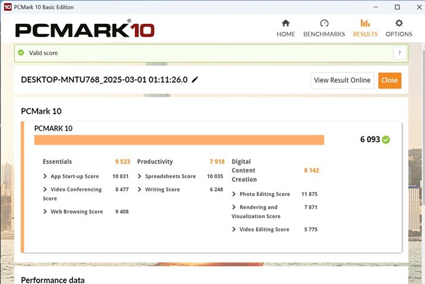Click Video Editing value 5 775
This screenshot has width=425, height=284.
coord(311,229)
